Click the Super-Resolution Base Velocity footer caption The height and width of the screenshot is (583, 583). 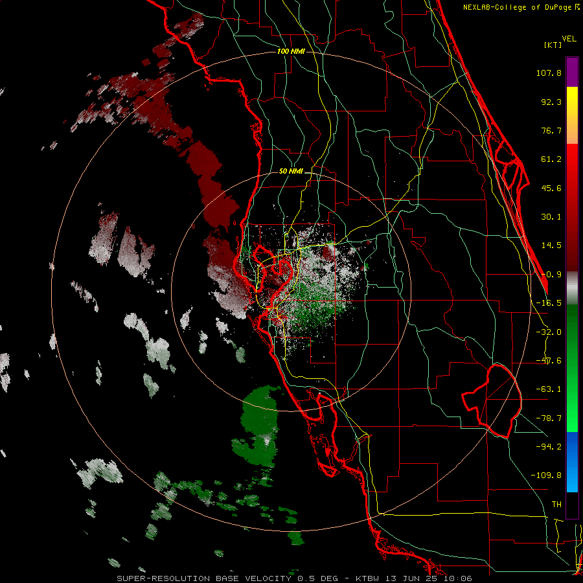(x=295, y=578)
